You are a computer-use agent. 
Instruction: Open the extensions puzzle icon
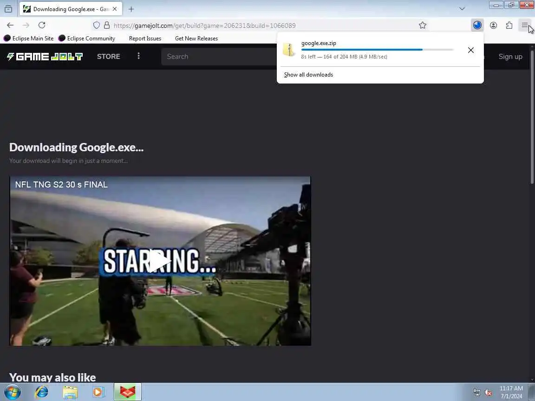[509, 25]
